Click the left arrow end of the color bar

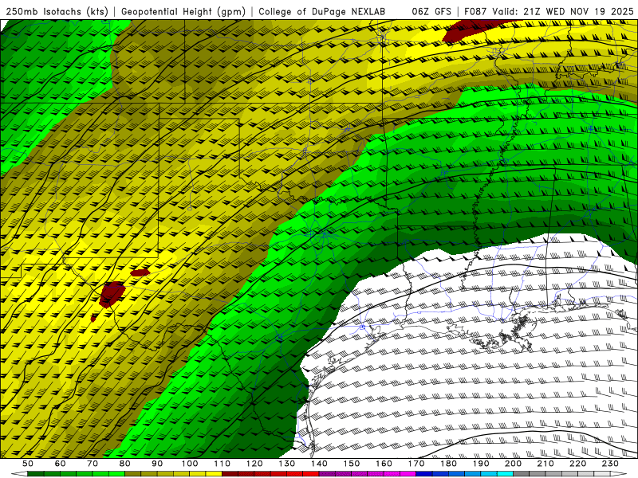pos(18,474)
